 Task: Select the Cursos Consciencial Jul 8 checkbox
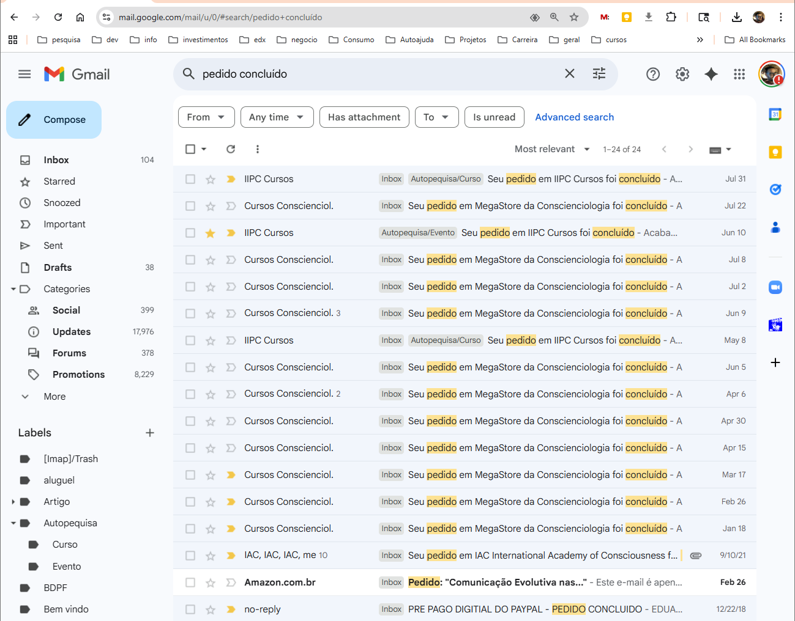point(190,260)
